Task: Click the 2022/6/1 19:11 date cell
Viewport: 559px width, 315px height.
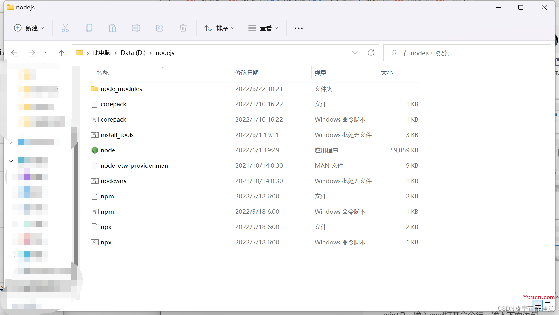Action: click(x=257, y=135)
